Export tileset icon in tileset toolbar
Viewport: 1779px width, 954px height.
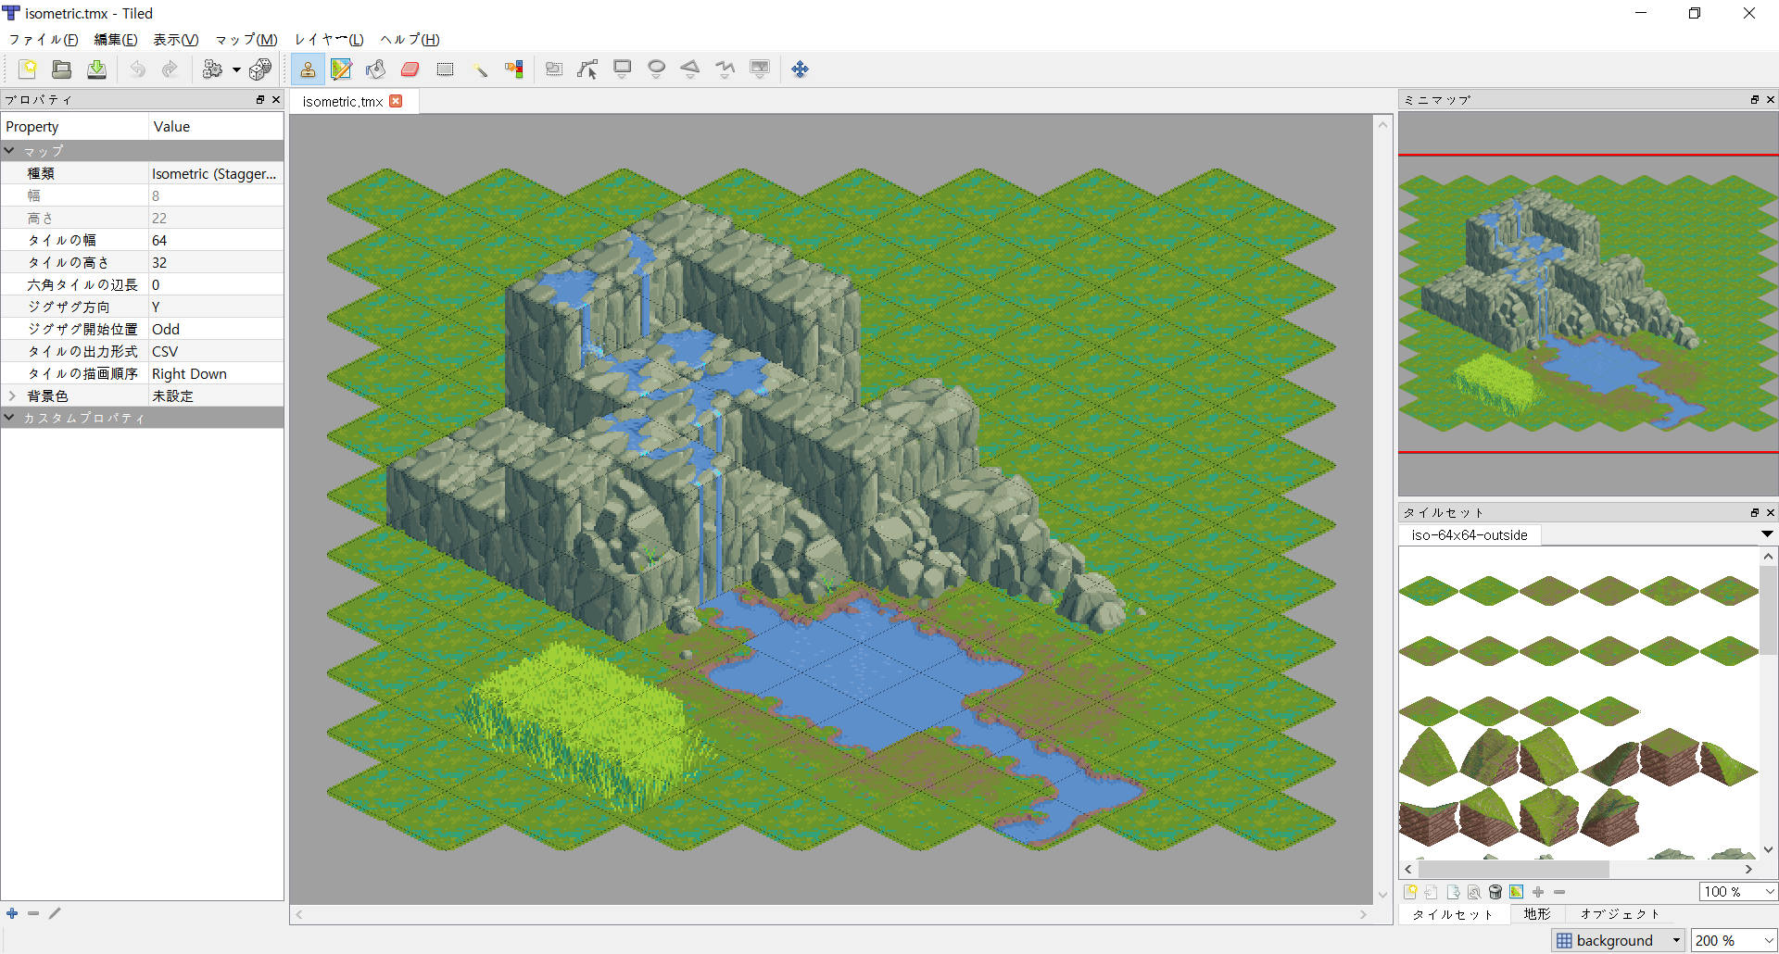click(x=1453, y=892)
